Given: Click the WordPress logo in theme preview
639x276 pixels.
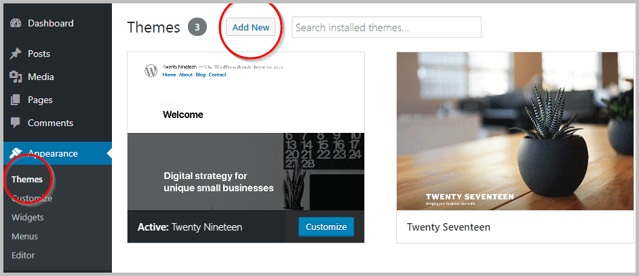Looking at the screenshot, I should (x=151, y=71).
